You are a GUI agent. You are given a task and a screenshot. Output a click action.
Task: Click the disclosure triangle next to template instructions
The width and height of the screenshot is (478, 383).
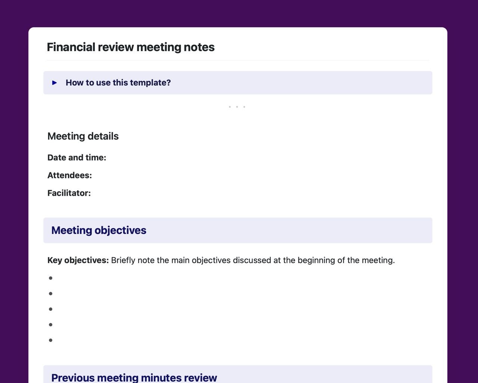(x=55, y=82)
